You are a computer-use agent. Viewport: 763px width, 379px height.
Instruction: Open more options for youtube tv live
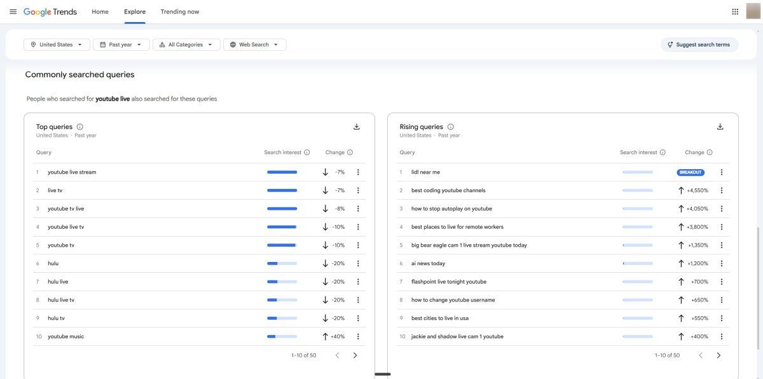coord(358,209)
